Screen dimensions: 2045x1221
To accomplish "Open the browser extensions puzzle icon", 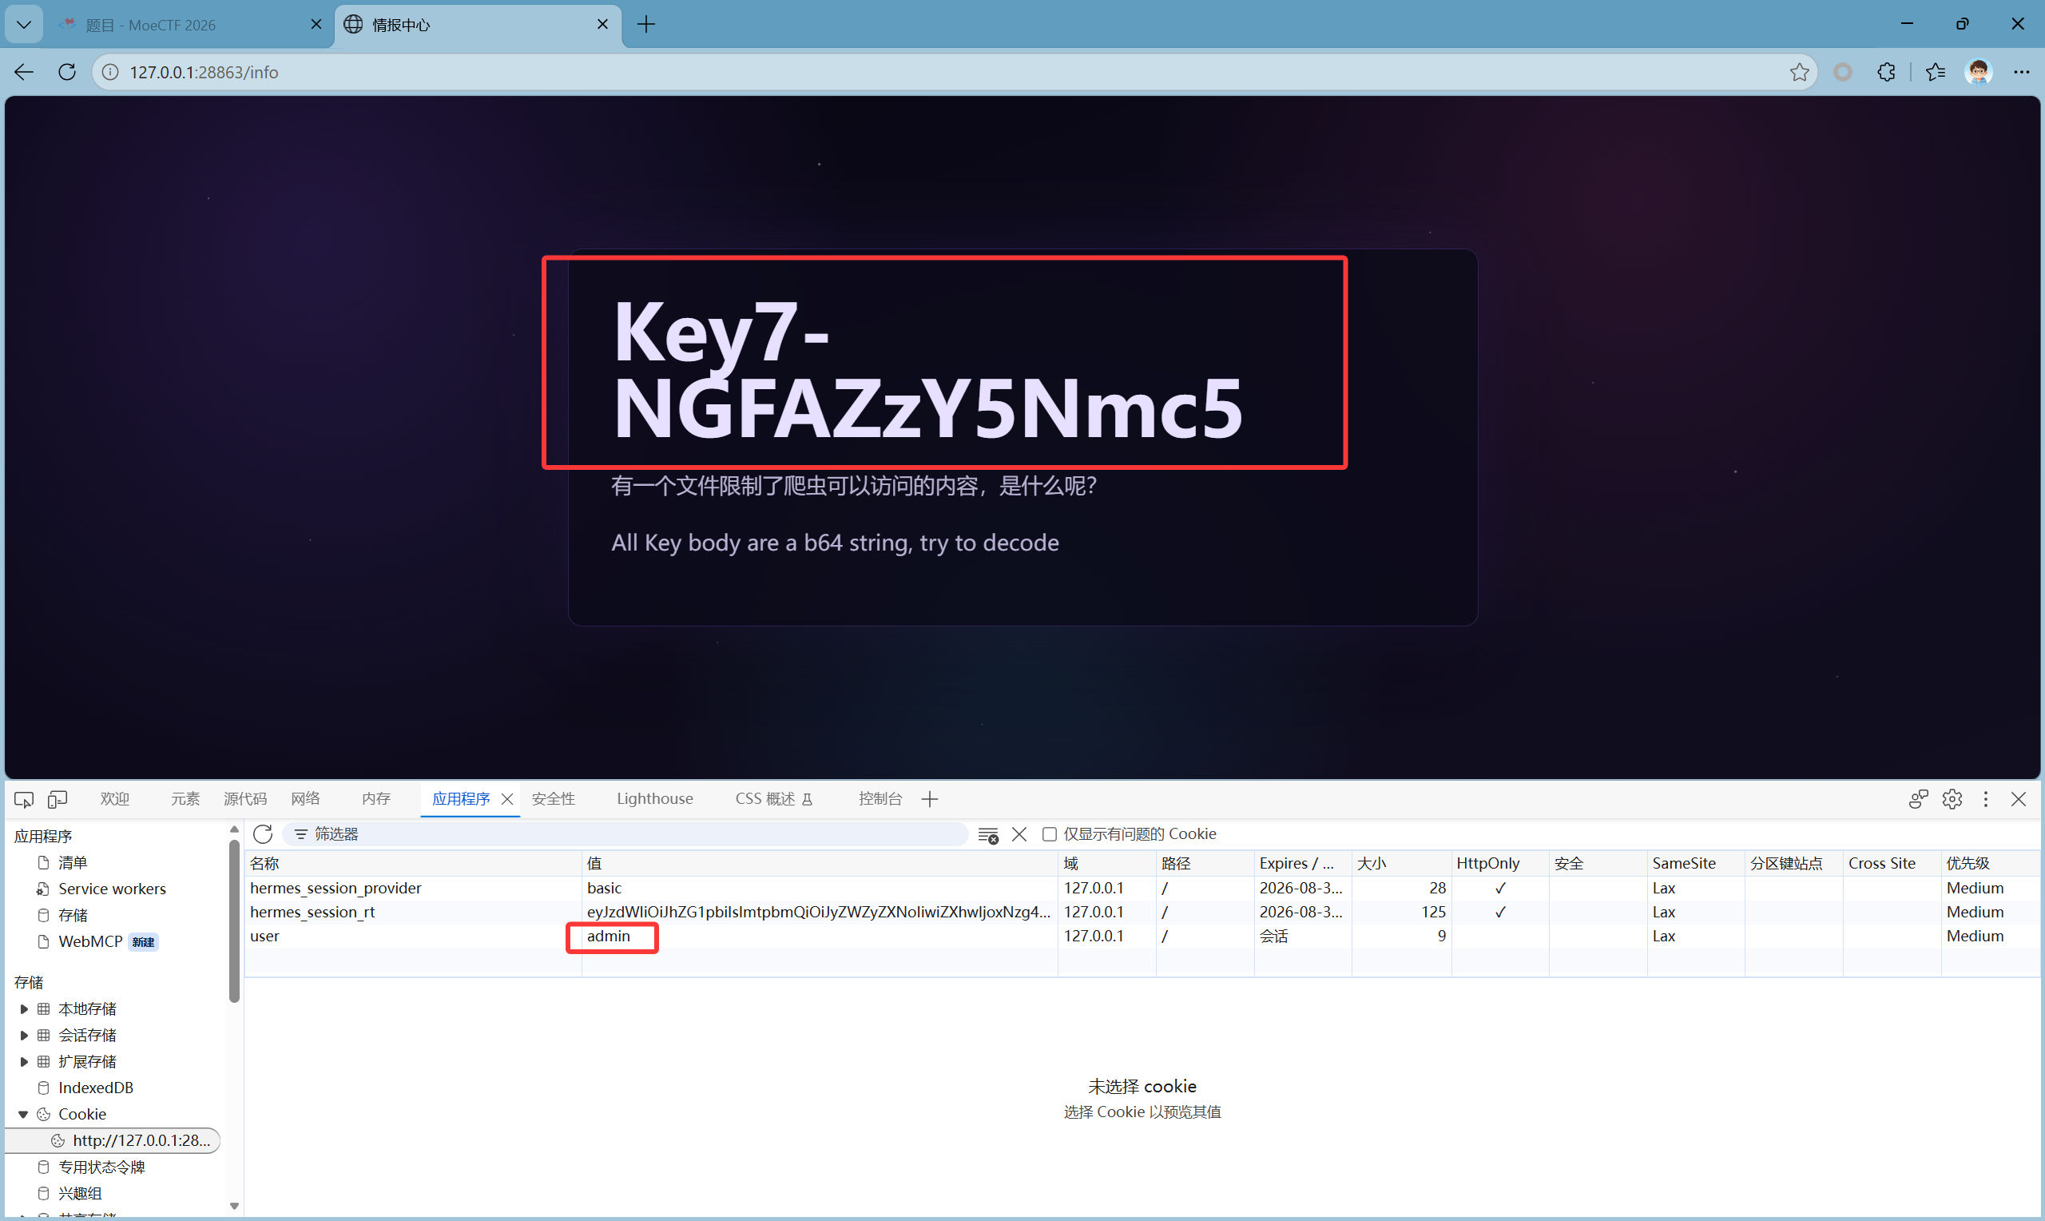I will tap(1886, 73).
